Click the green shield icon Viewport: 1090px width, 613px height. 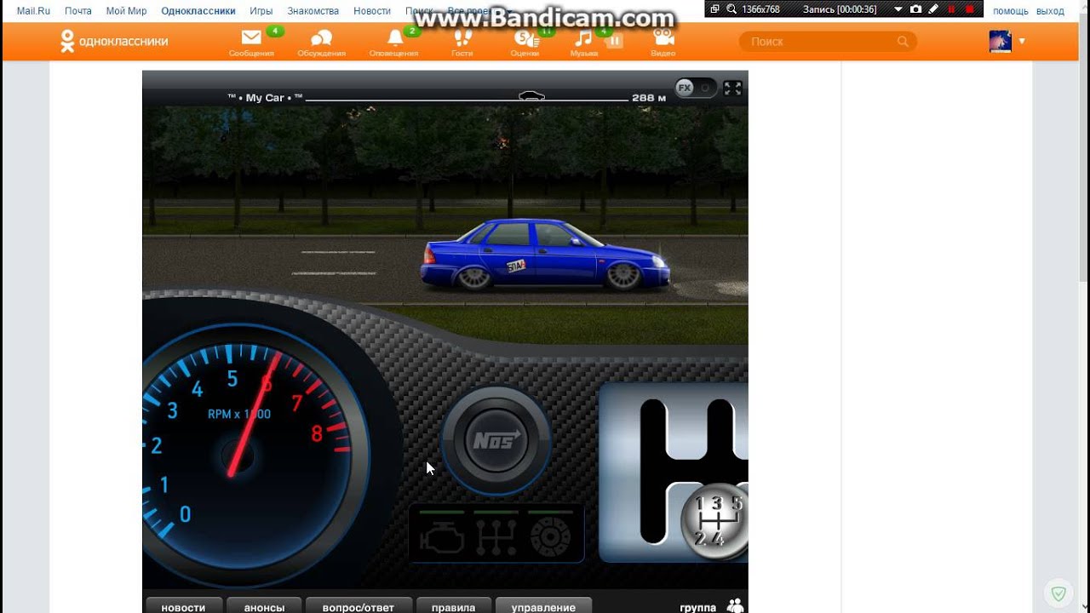pyautogui.click(x=1058, y=593)
